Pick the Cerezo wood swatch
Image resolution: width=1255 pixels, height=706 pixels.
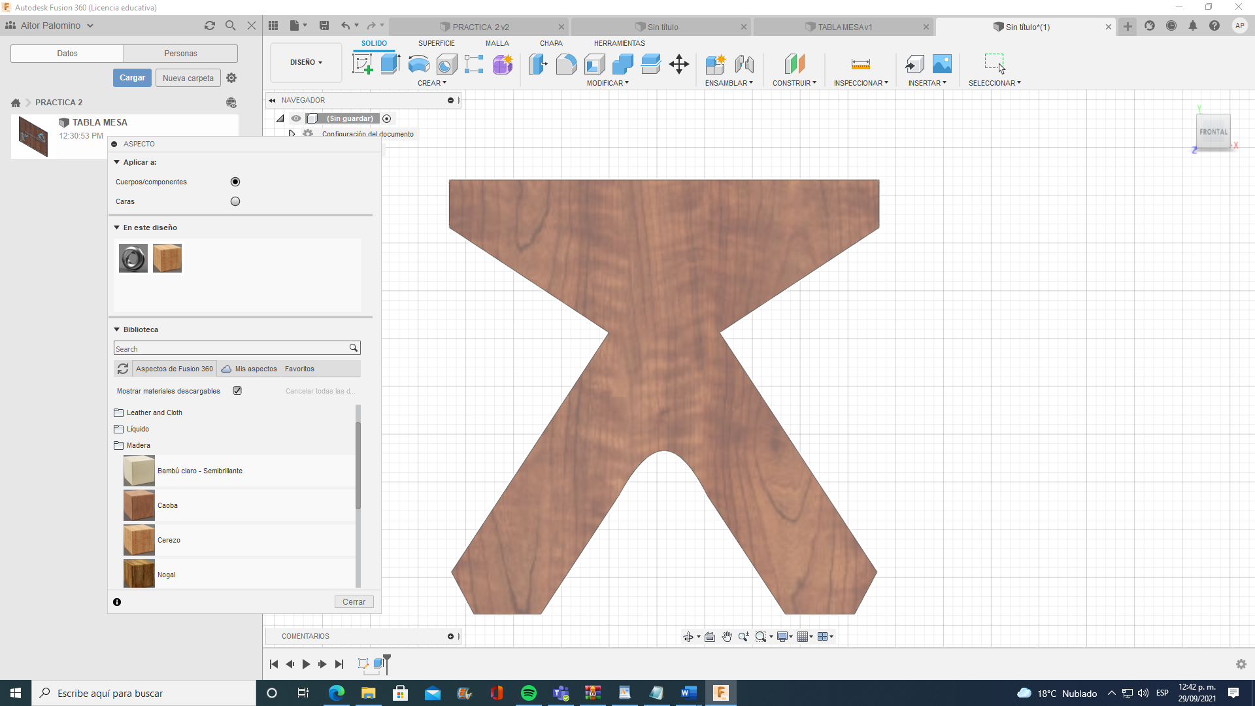[139, 540]
